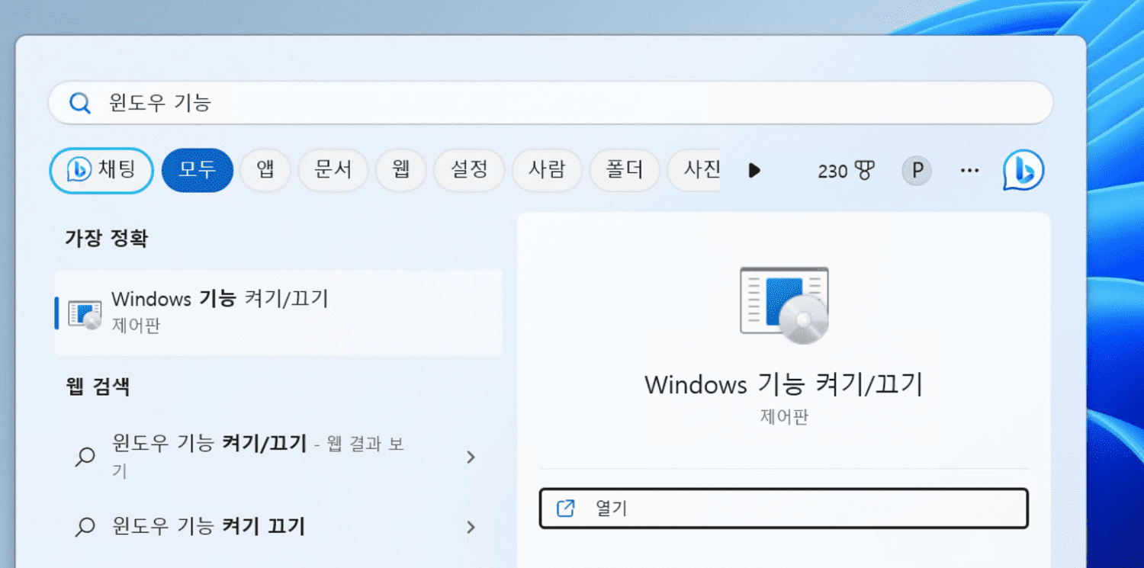Select the 폴더 filter tab
Screen dimensions: 1144x568
[625, 169]
